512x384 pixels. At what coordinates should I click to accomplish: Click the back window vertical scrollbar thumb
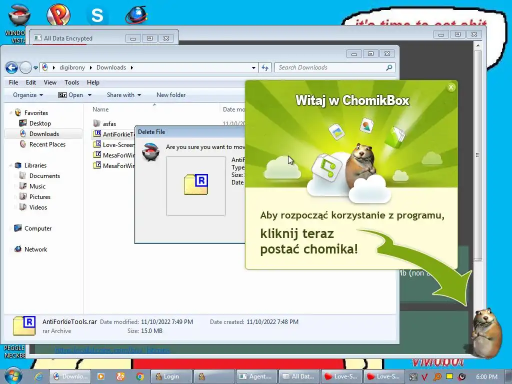click(x=477, y=155)
